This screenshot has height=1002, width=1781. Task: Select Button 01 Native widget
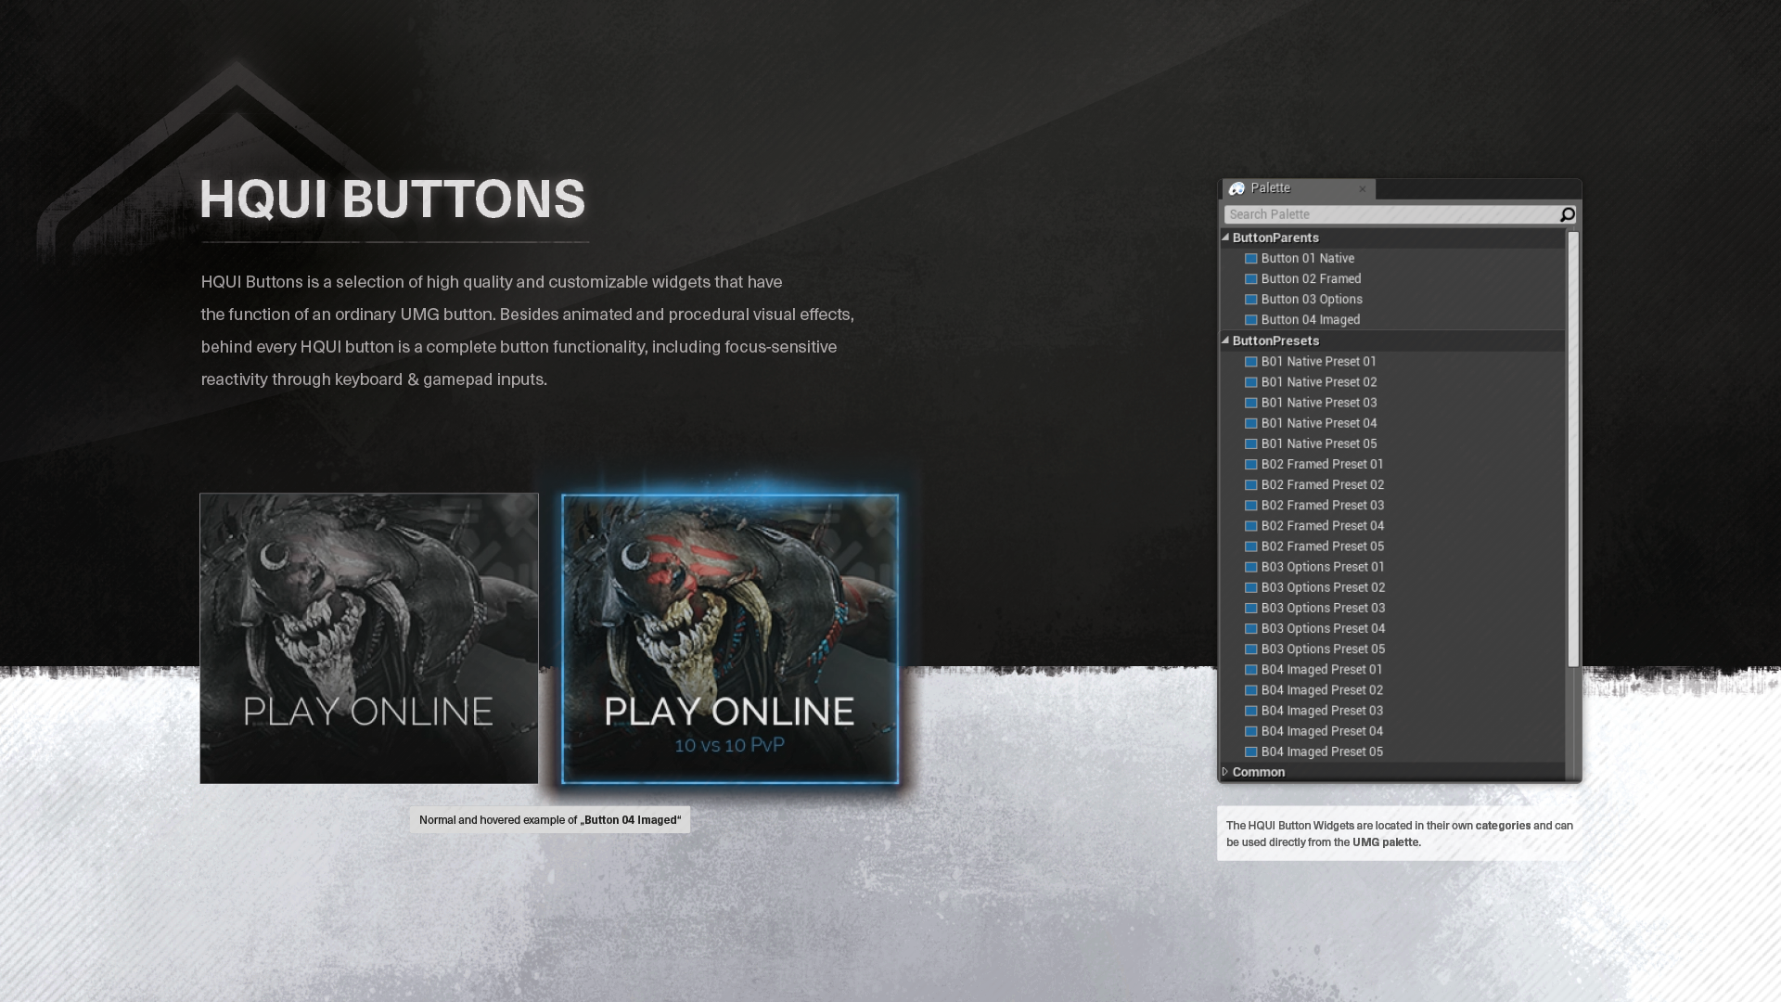pos(1306,258)
